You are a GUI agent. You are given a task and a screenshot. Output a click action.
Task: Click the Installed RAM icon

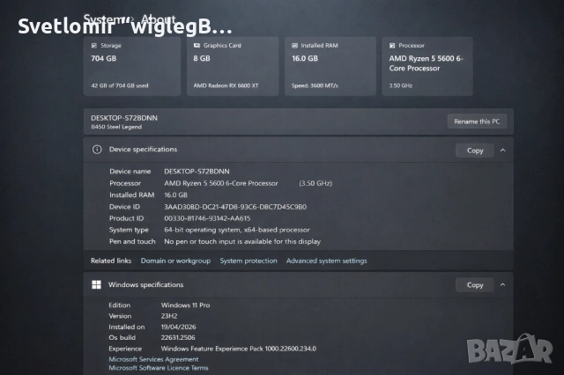click(294, 46)
